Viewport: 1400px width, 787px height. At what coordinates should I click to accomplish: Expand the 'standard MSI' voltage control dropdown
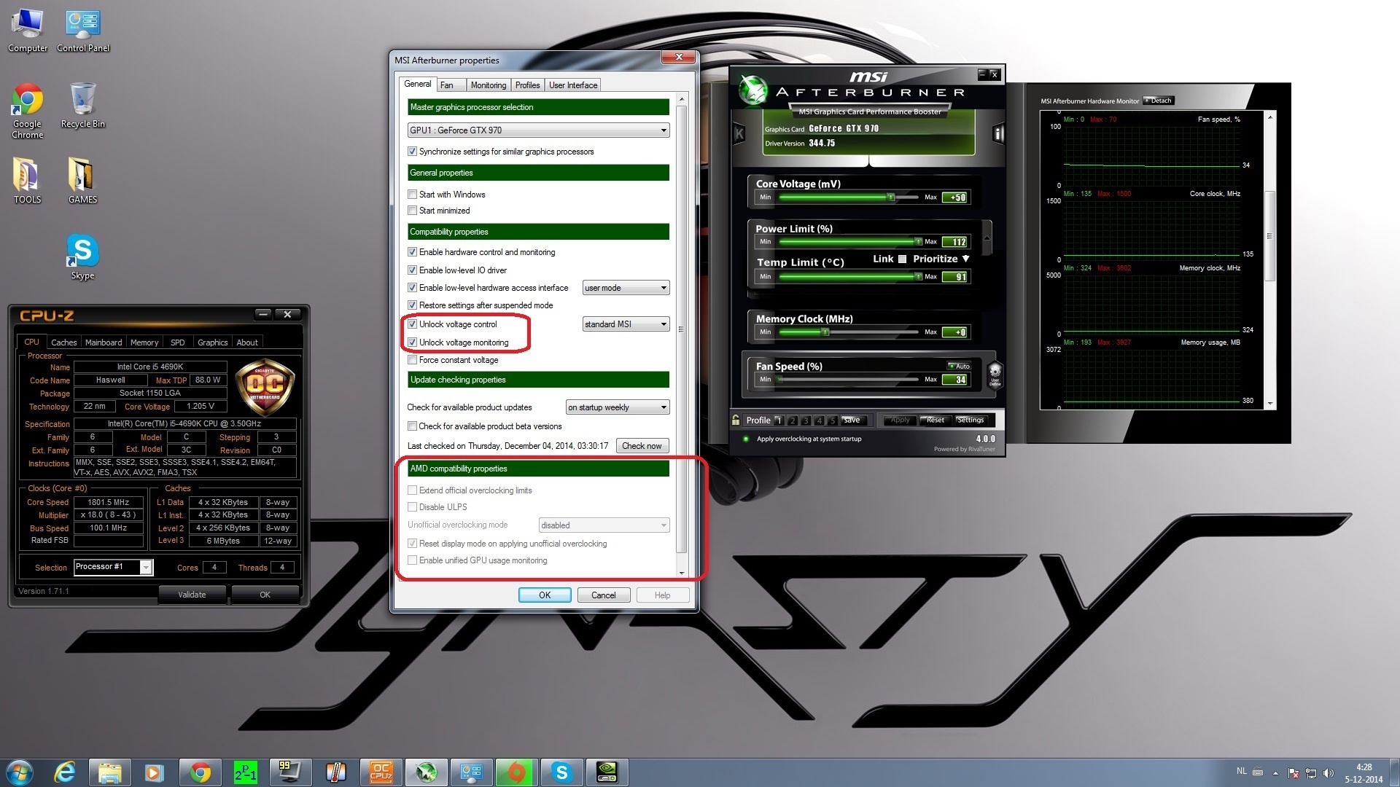point(626,324)
